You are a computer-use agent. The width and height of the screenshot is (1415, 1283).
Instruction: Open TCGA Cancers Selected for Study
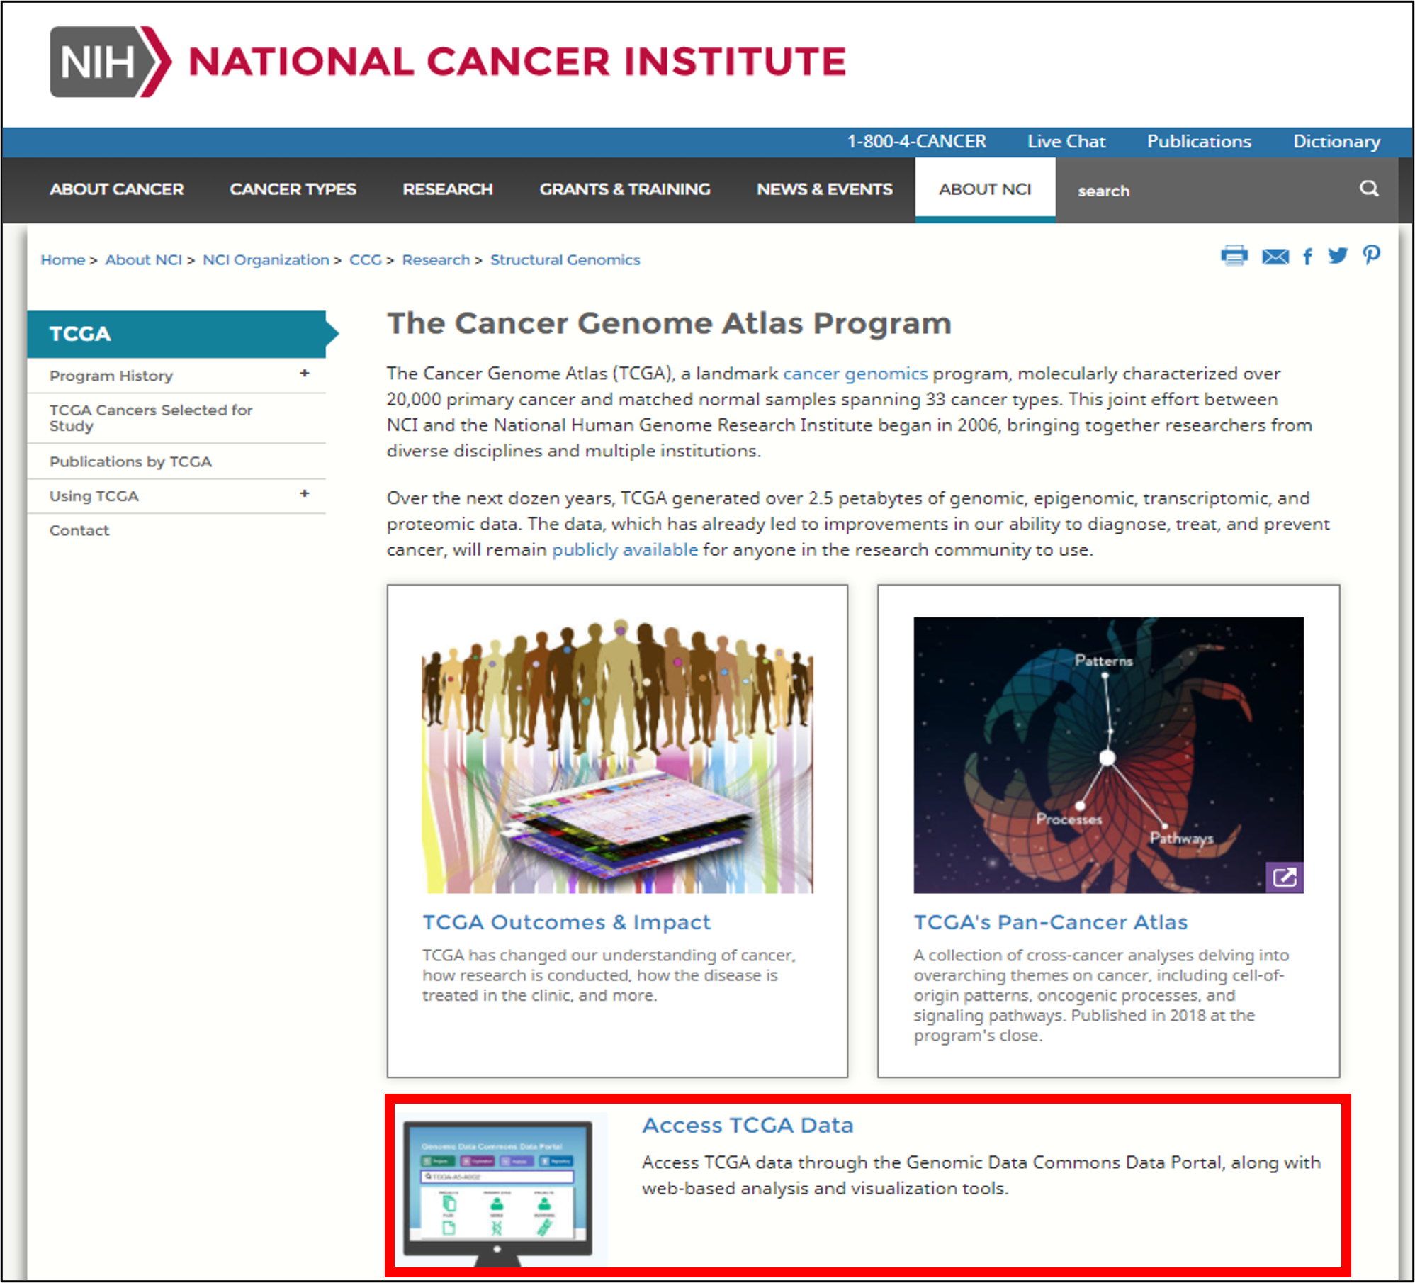click(x=151, y=418)
